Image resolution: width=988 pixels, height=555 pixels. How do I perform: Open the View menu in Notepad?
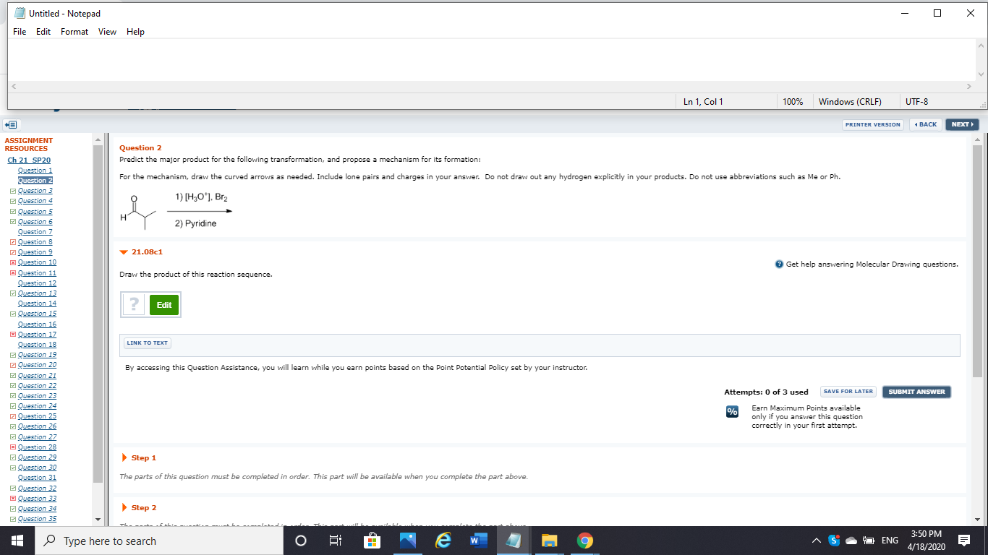pos(107,31)
